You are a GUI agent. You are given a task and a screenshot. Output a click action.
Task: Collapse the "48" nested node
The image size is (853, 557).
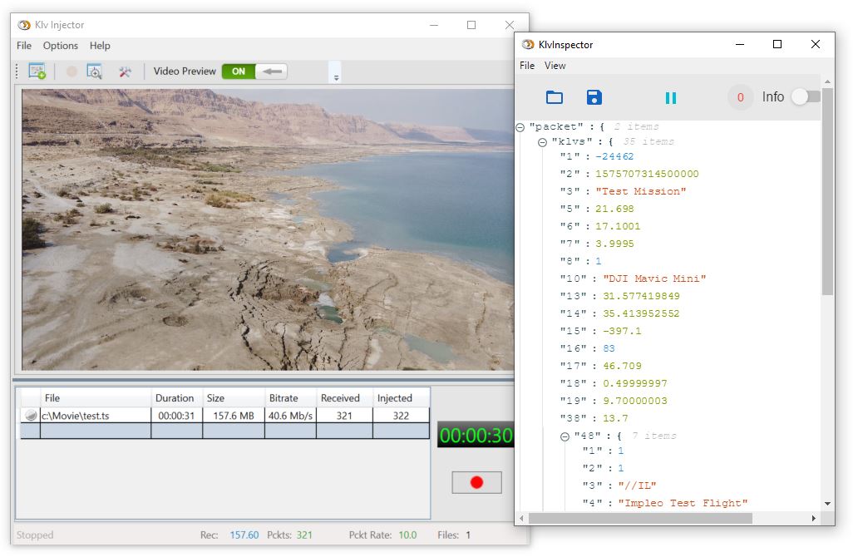pyautogui.click(x=565, y=436)
